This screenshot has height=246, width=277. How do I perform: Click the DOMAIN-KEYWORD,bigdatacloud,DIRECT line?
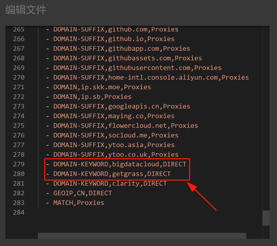click(x=120, y=164)
